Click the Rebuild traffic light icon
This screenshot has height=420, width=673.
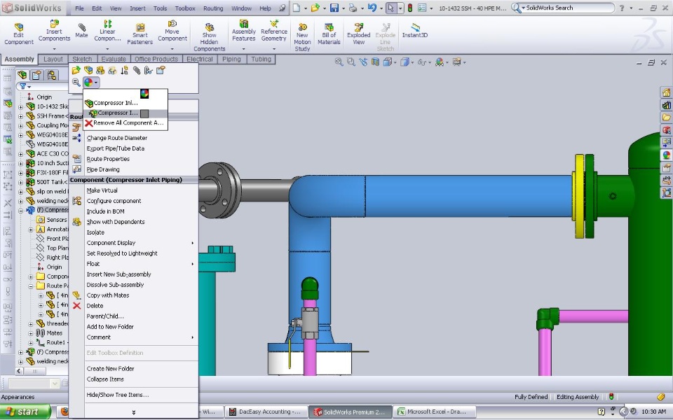click(x=410, y=8)
